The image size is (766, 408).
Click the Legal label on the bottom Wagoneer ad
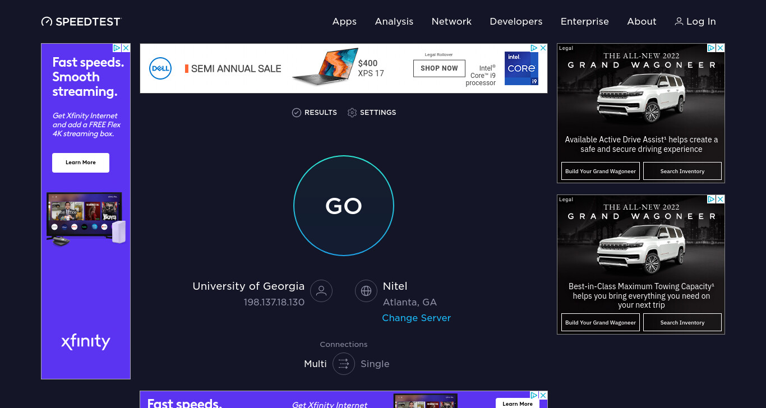tap(566, 200)
